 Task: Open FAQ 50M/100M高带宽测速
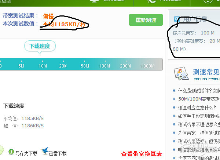[x=199, y=99]
